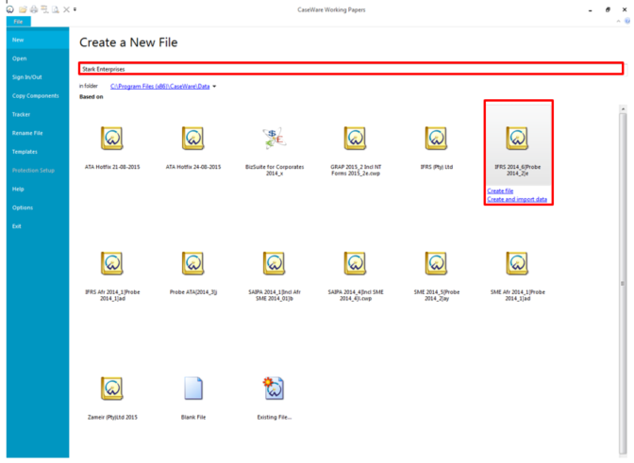634x463 pixels.
Task: Select the ATA Hotfix 24-08-2015 template
Action: pos(193,148)
